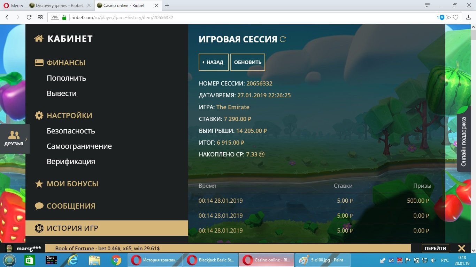Click the gear icon beside Настройки
The width and height of the screenshot is (476, 267).
tap(39, 115)
